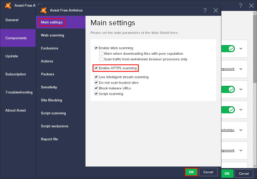Screen dimensions: 257x179
Task: Confirm Web Shield settings with OK
Action: click(191, 172)
